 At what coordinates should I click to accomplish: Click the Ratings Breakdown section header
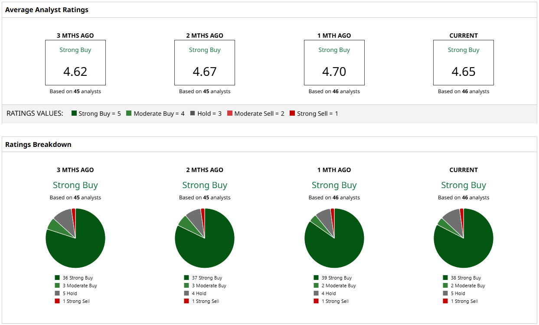coord(38,144)
